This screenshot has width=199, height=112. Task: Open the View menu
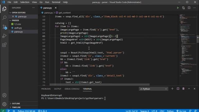pyautogui.click(x=34, y=2)
